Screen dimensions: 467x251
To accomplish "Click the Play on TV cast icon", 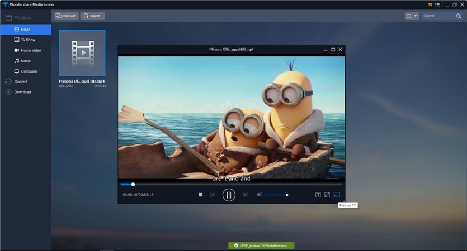I will pyautogui.click(x=337, y=195).
